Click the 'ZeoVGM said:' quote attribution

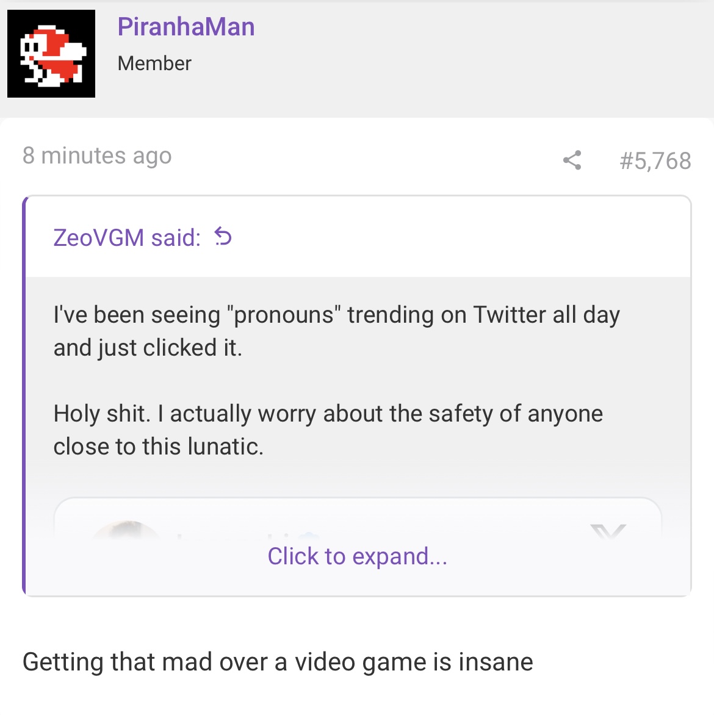point(127,237)
